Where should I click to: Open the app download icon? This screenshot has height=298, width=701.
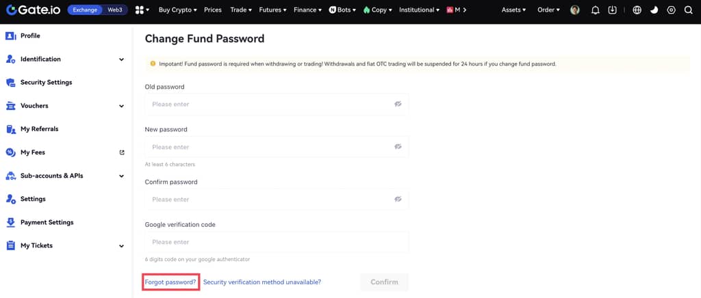[613, 10]
